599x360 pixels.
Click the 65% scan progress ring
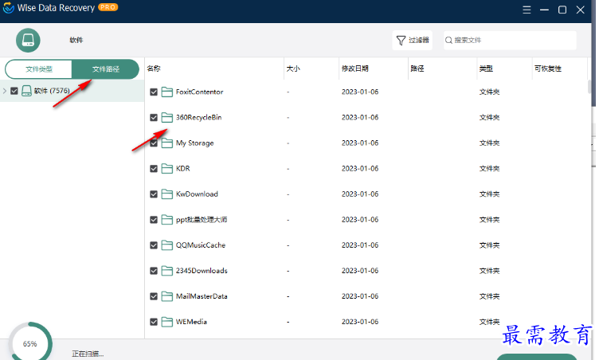point(30,343)
